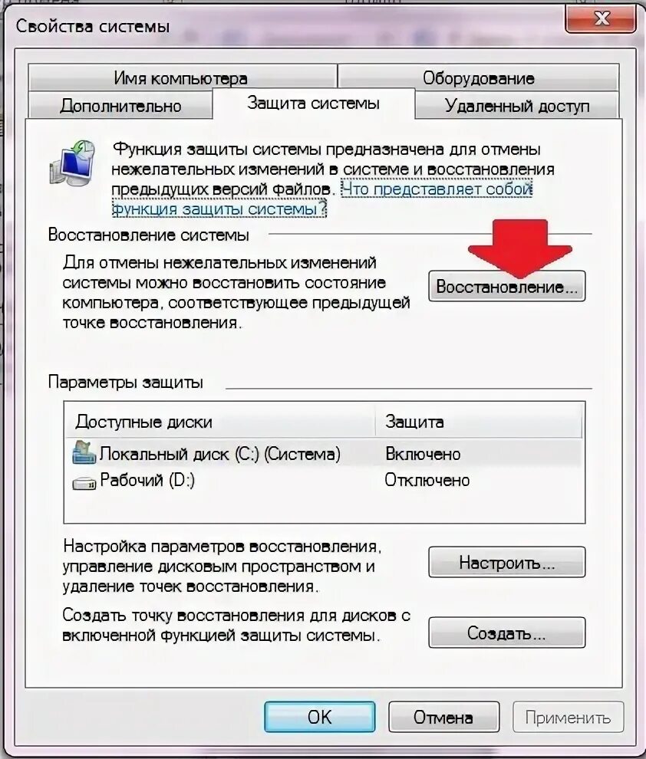This screenshot has height=759, width=646.
Task: Open the Что представляет собой функция link
Action: click(x=322, y=199)
